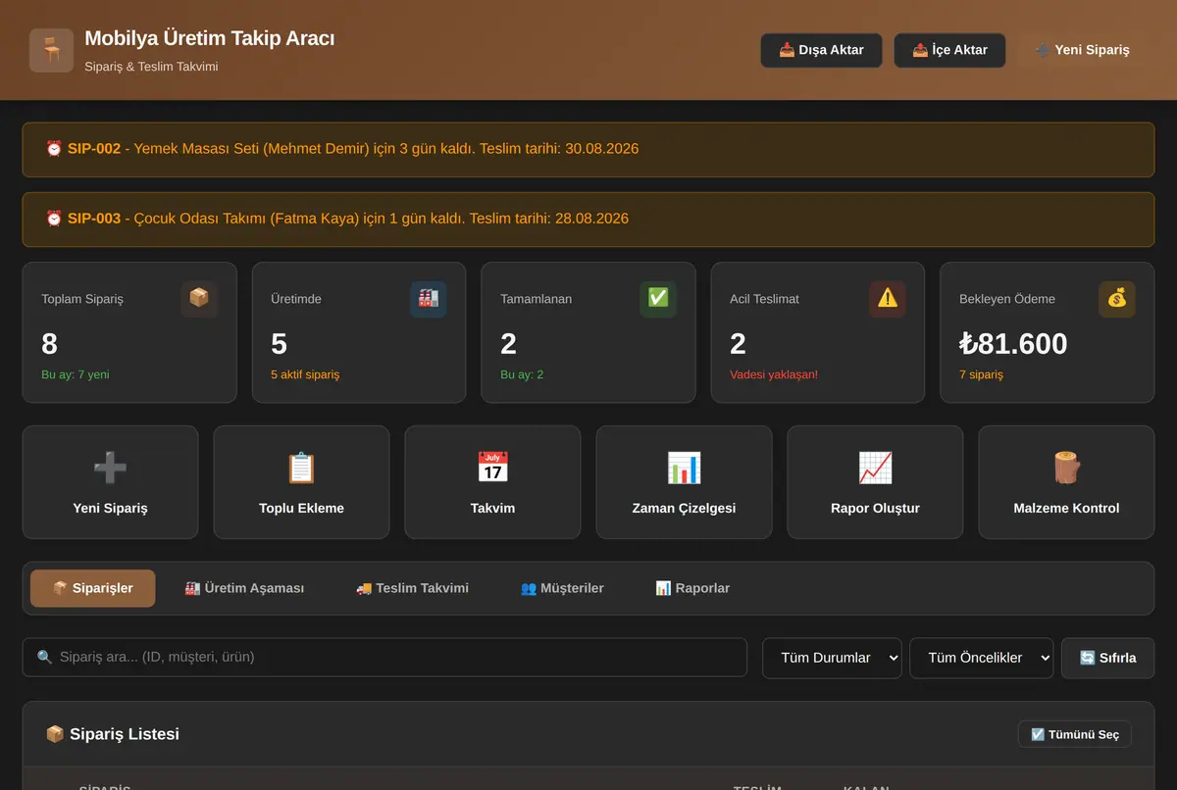Click the warning icon on Acil Teslimat card
1177x790 pixels.
coord(888,298)
